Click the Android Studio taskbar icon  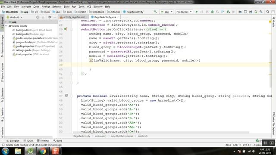click(x=31, y=151)
